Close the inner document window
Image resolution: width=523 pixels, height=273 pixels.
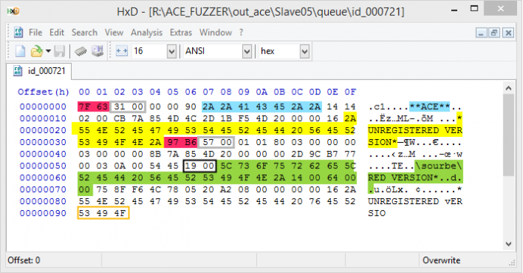[508, 33]
